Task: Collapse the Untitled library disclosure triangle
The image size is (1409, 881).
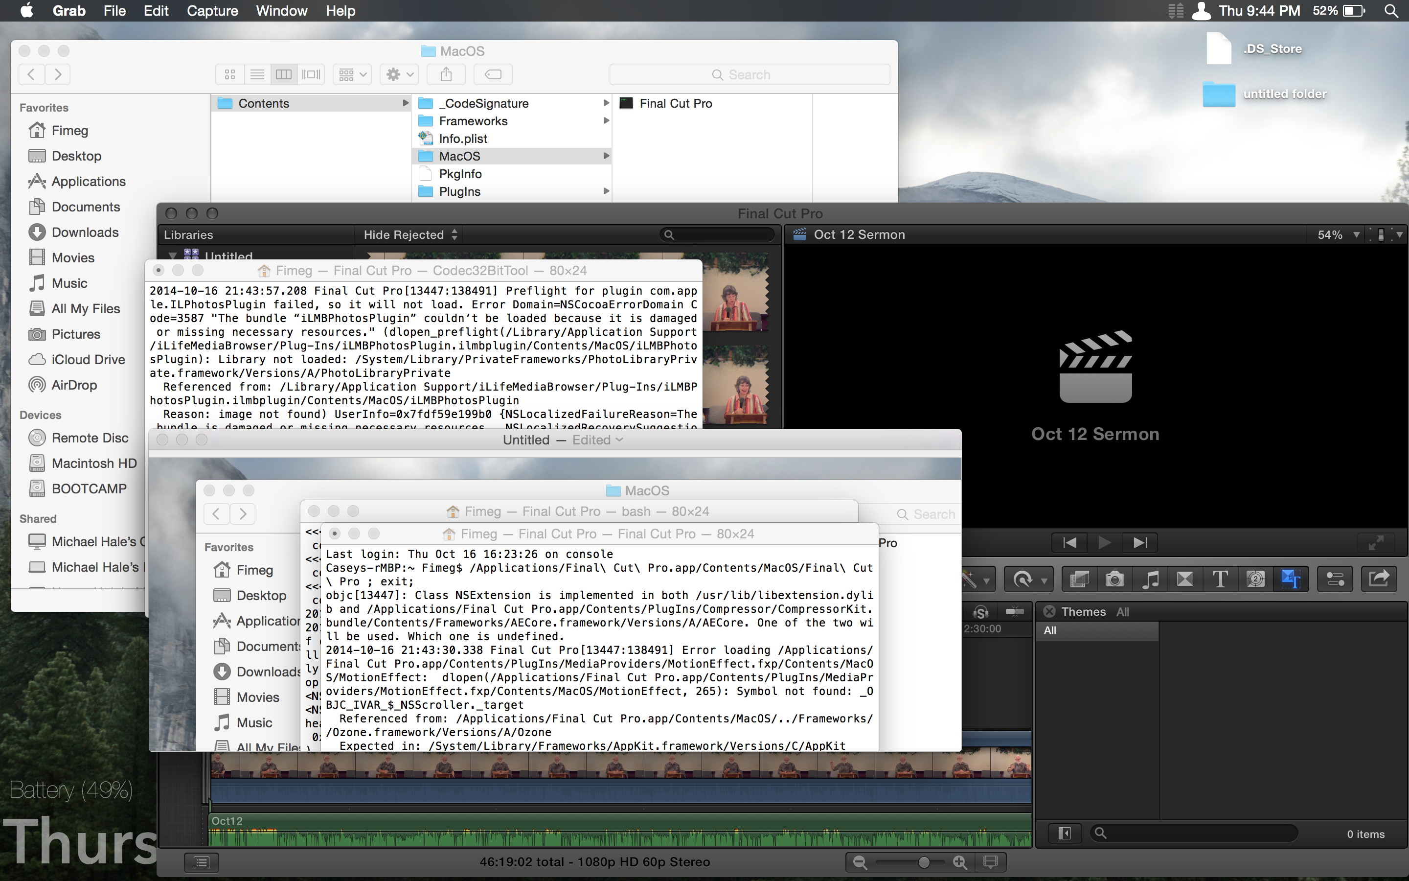Action: click(x=173, y=255)
